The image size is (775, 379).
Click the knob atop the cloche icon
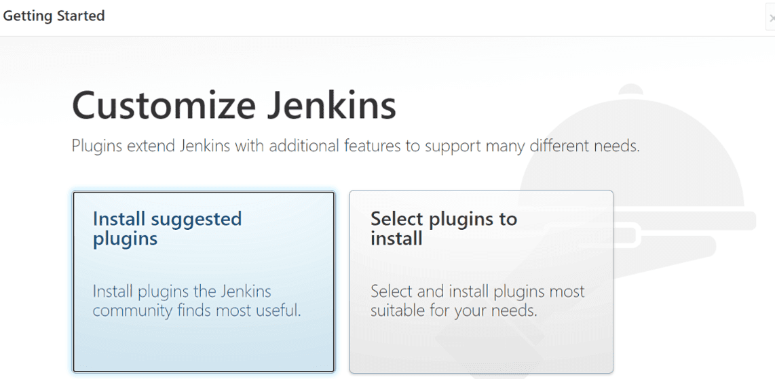pos(630,89)
